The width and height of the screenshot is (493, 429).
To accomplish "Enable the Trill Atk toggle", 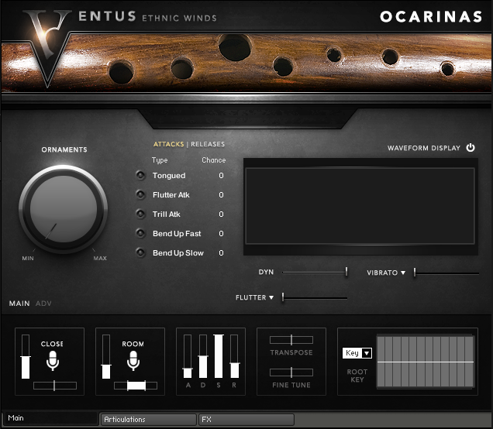I will click(140, 214).
